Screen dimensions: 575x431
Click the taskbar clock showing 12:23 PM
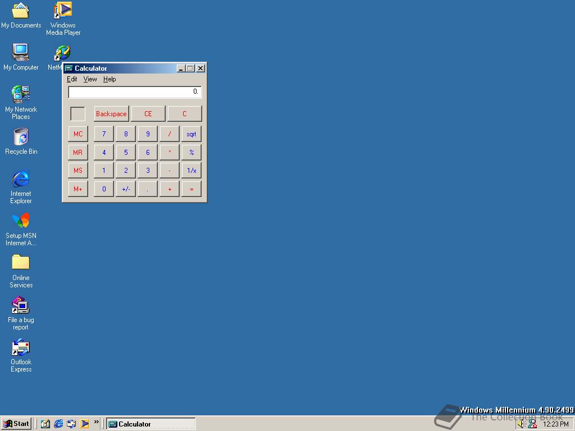point(556,424)
